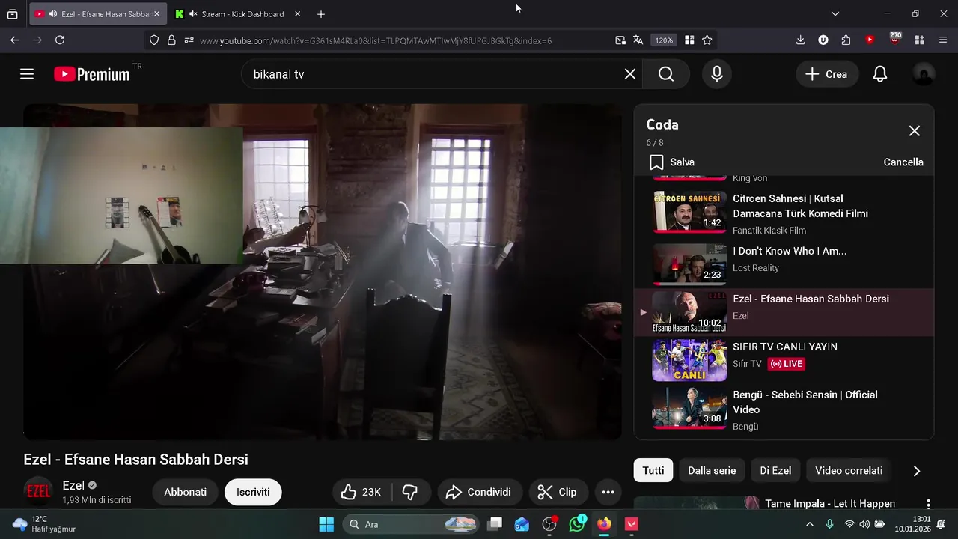Open WhatsApp from taskbar
Screen dimensions: 958x539
tap(577, 524)
